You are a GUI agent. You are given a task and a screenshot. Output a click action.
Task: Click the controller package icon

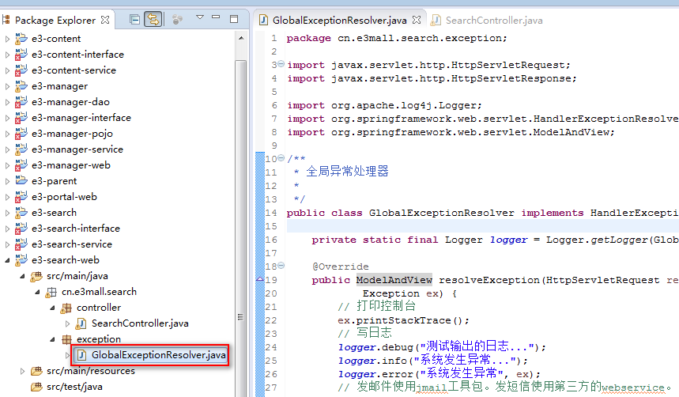click(x=66, y=308)
